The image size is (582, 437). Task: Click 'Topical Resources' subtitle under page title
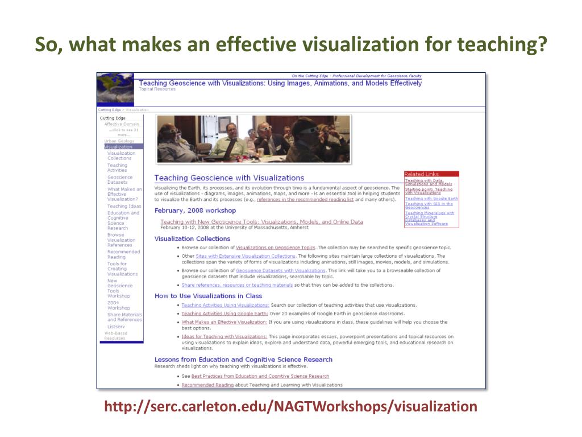tap(157, 89)
